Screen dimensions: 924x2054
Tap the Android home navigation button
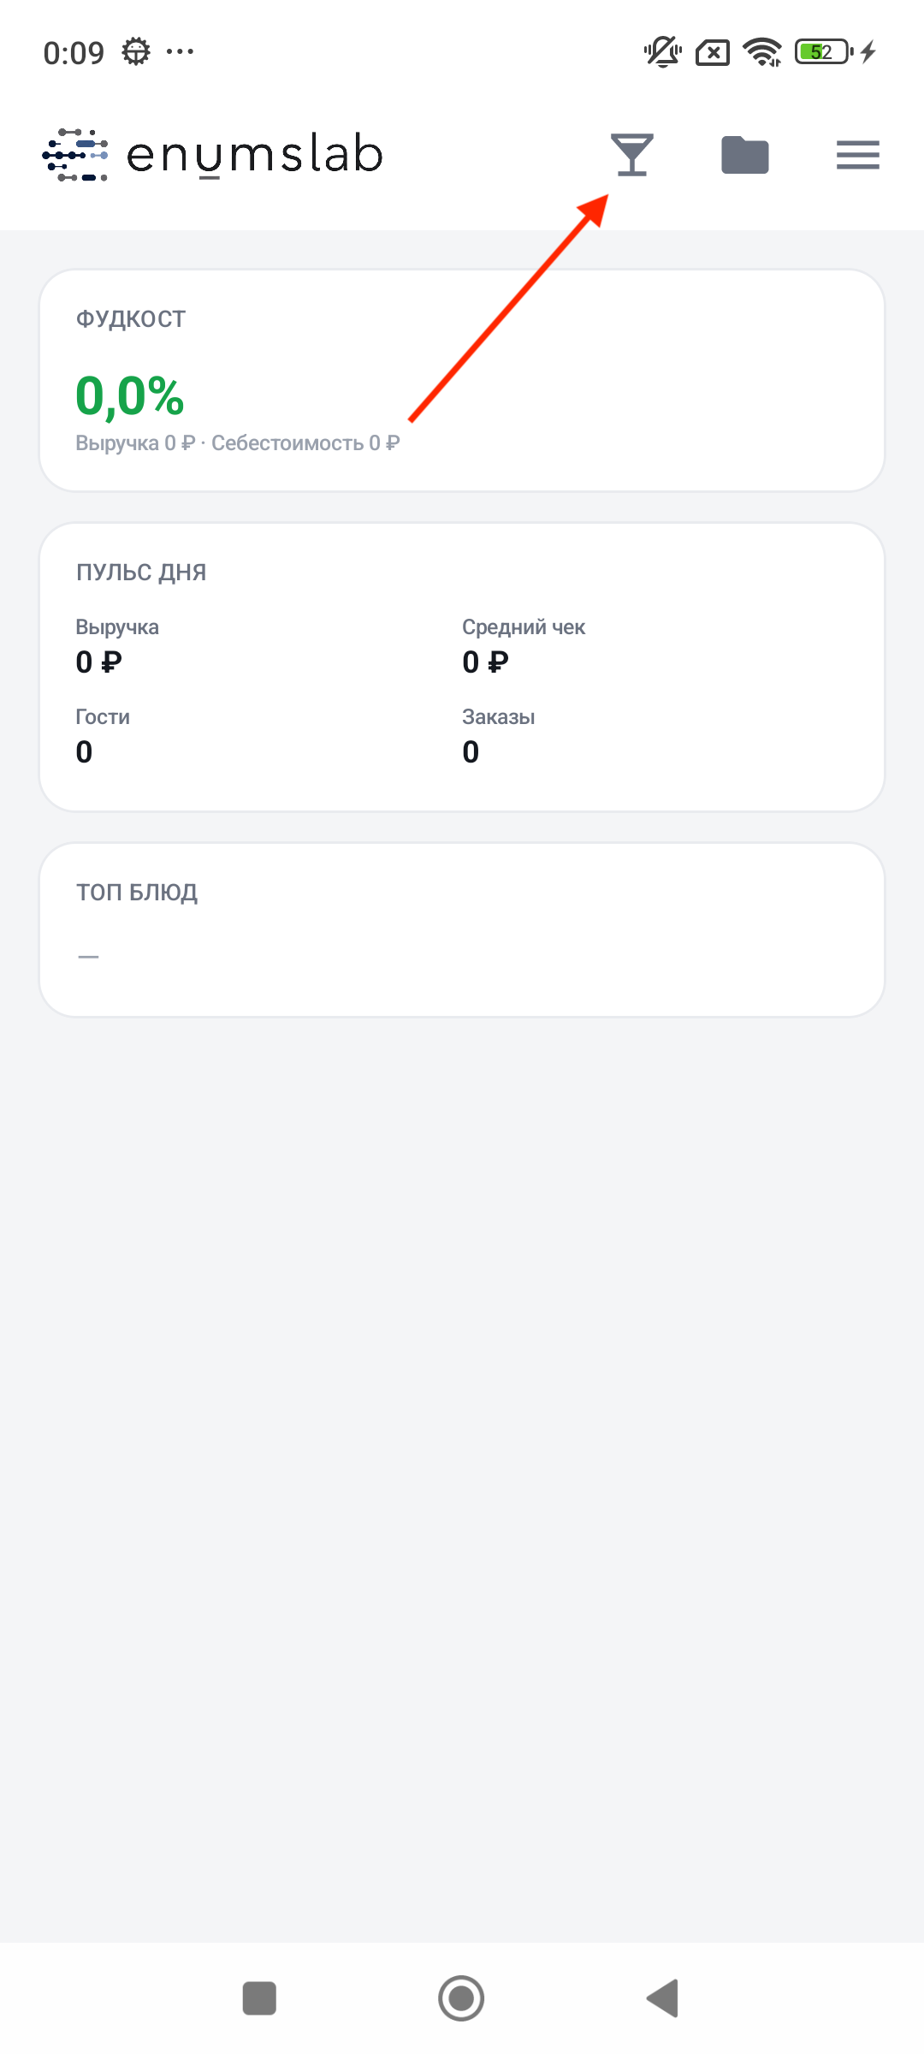(x=461, y=1998)
